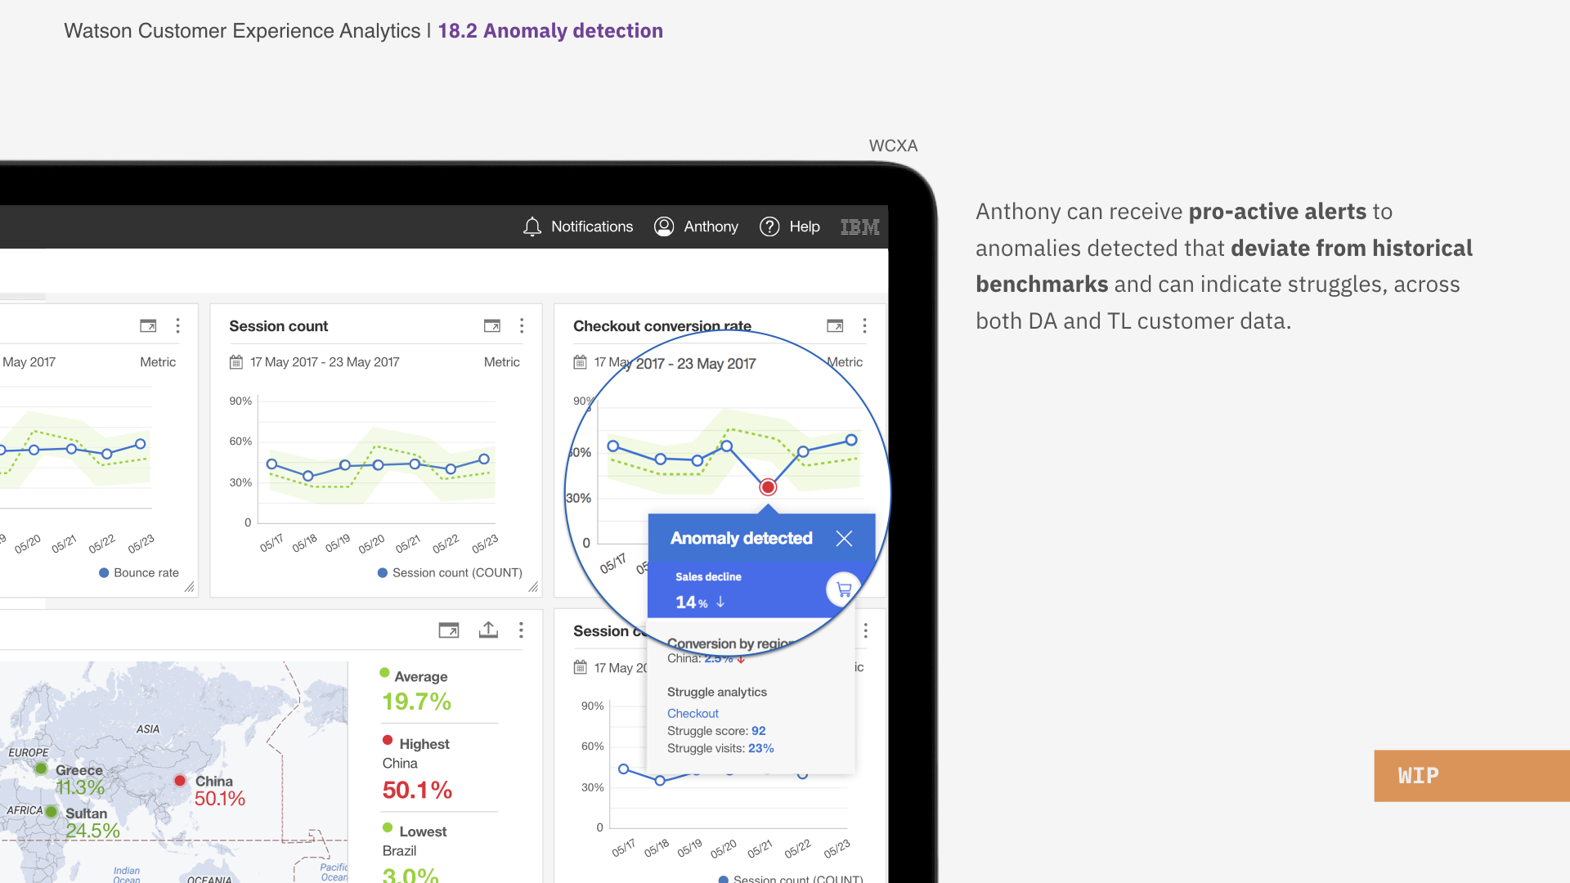The width and height of the screenshot is (1570, 883).
Task: Click the China marker on the map
Action: coord(180,781)
